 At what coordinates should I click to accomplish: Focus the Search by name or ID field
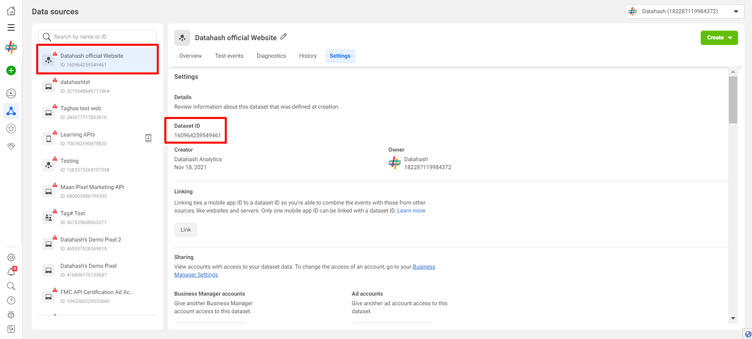(97, 37)
